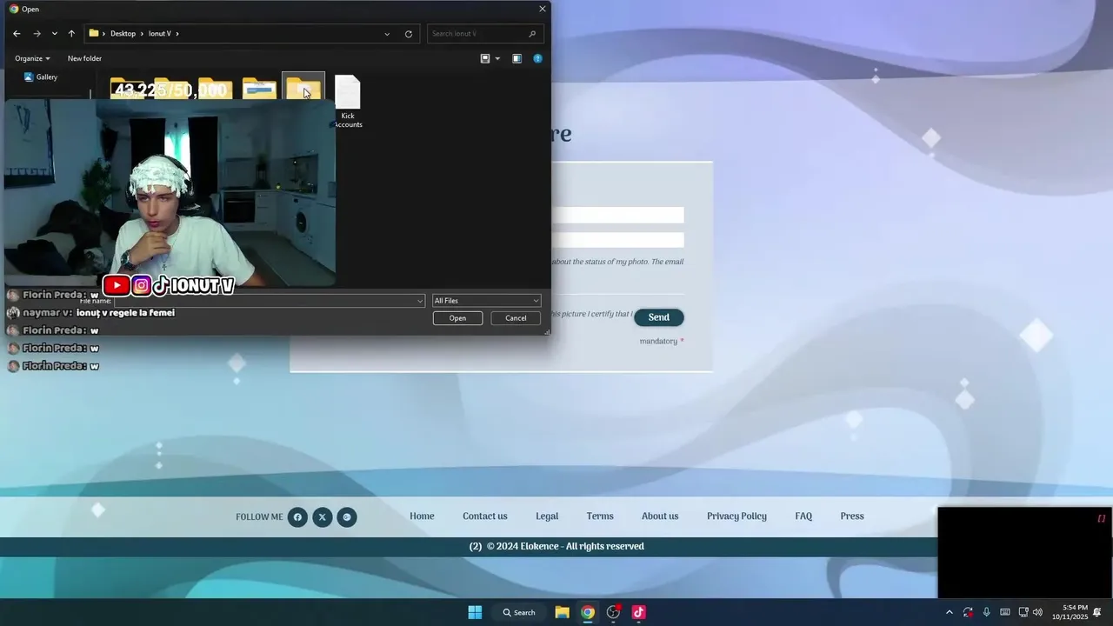
Task: Click the sync icon with red dot
Action: pyautogui.click(x=968, y=612)
